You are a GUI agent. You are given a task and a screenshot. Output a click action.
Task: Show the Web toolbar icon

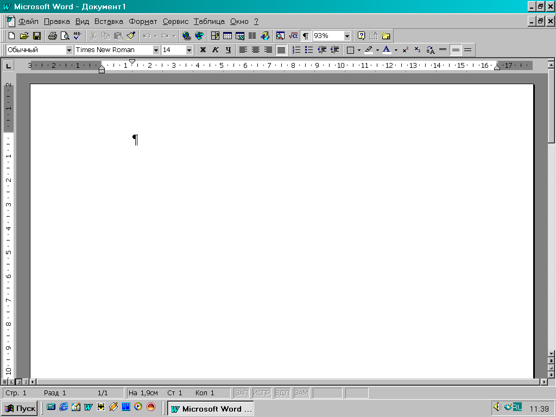[x=199, y=36]
